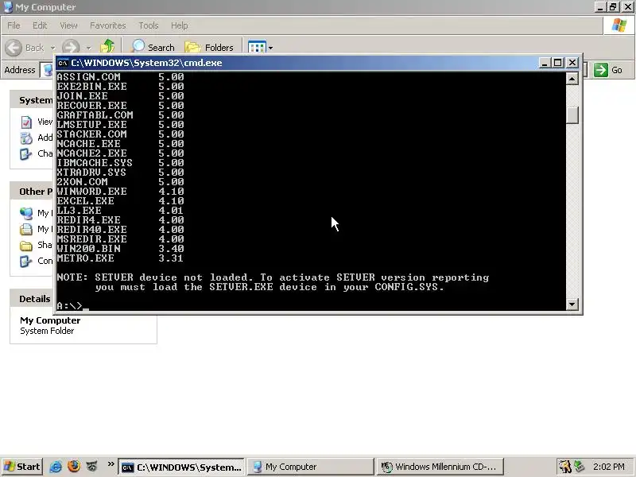Click the A:\> command prompt line

[x=72, y=306]
